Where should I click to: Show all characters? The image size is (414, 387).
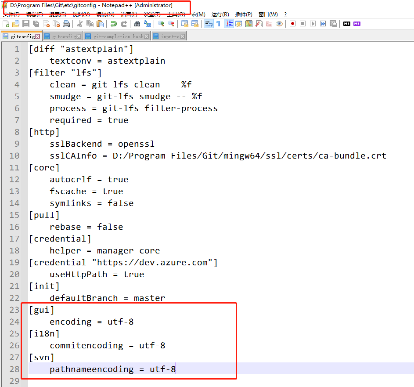[218, 23]
